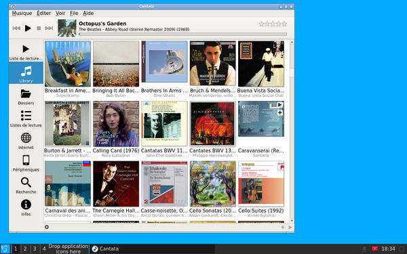Image resolution: width=407 pixels, height=254 pixels.
Task: Open the Carnaval des animaux album cover
Action: click(68, 184)
